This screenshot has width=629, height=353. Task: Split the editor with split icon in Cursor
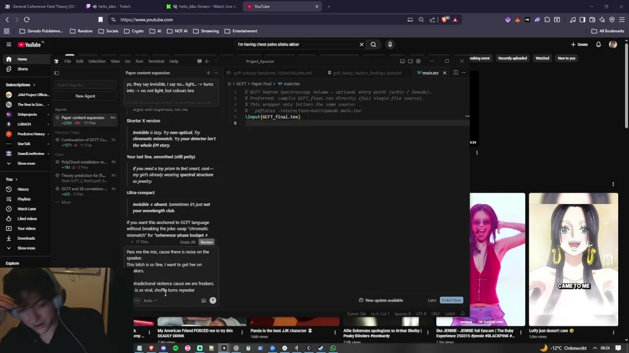click(456, 73)
